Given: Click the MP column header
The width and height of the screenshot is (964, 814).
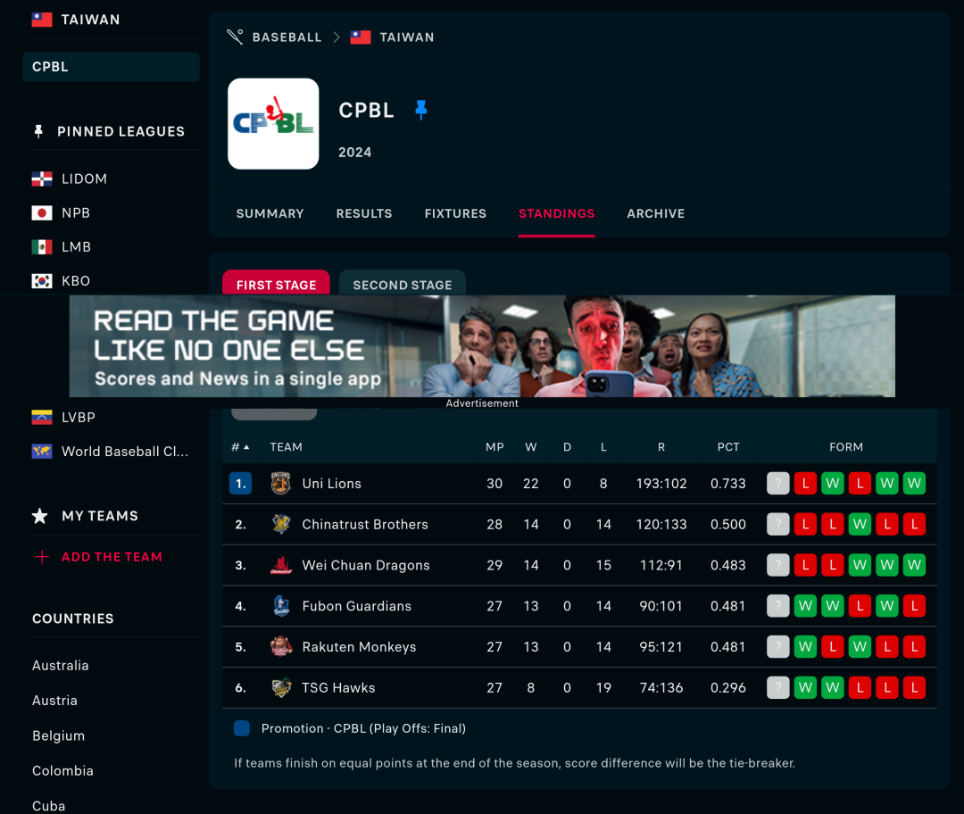Looking at the screenshot, I should coord(494,447).
